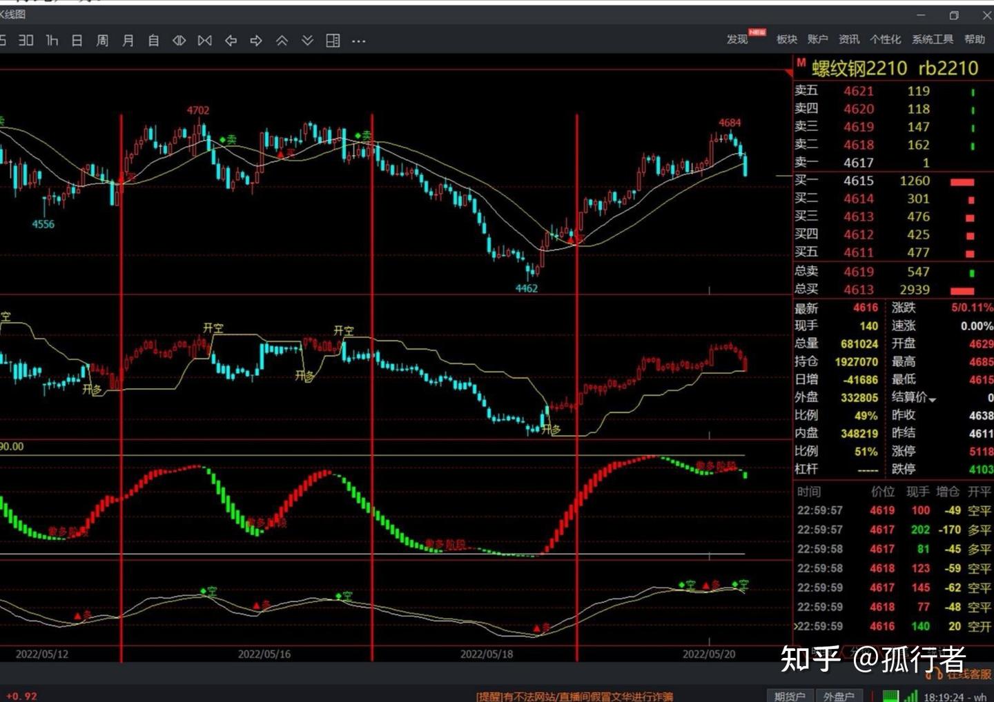The image size is (994, 702).
Task: Toggle the panel layout icon
Action: coord(333,41)
